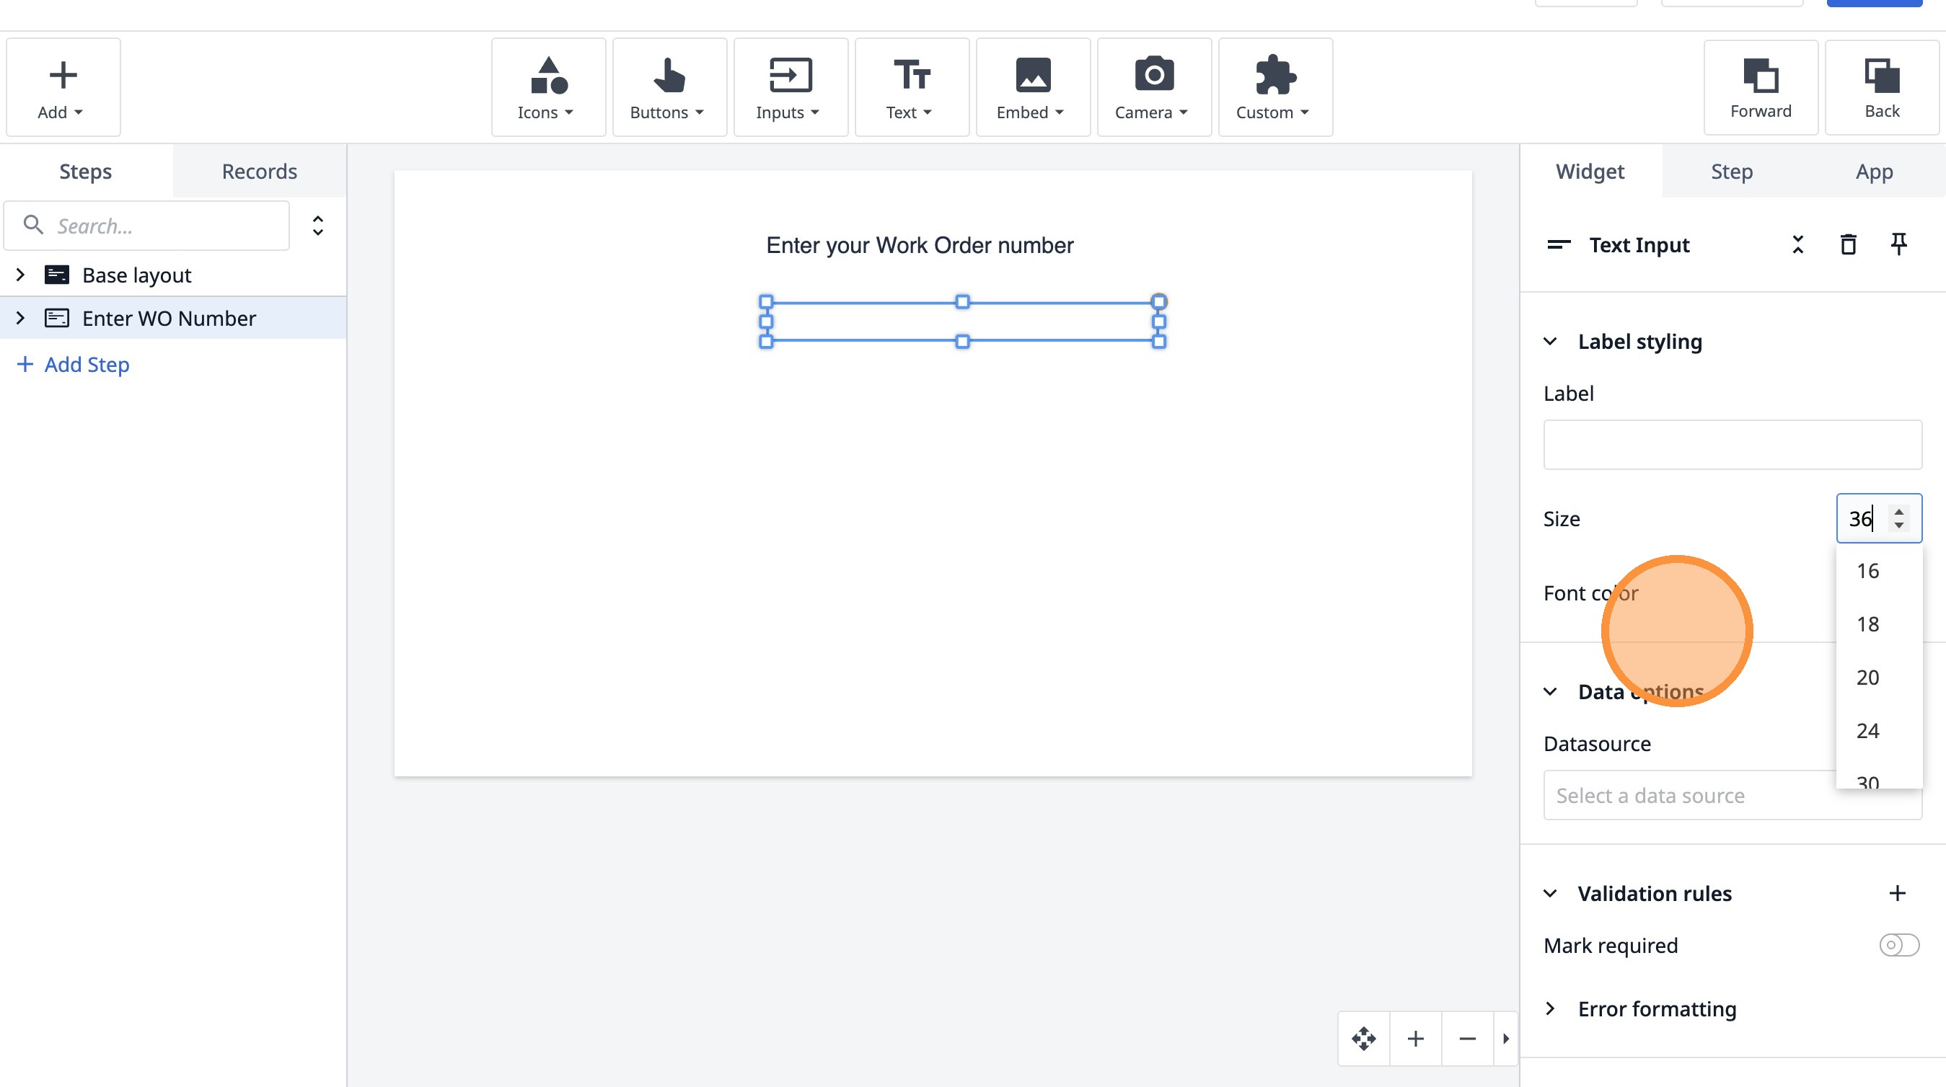The height and width of the screenshot is (1087, 1946).
Task: Open the Icons widget menu
Action: click(x=547, y=87)
